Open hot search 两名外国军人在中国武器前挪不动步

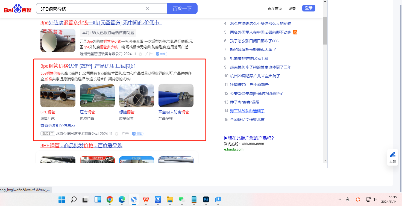pos(261,32)
